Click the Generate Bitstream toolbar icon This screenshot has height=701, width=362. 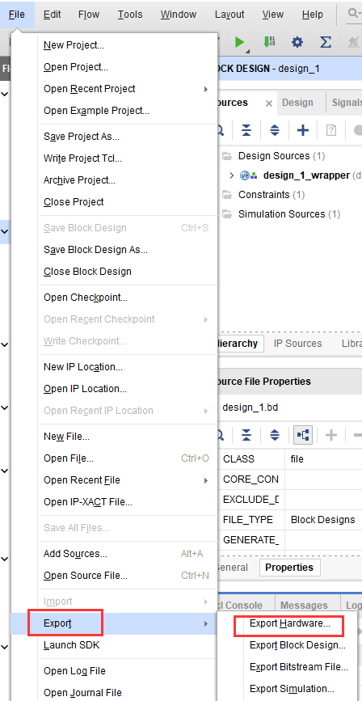269,42
